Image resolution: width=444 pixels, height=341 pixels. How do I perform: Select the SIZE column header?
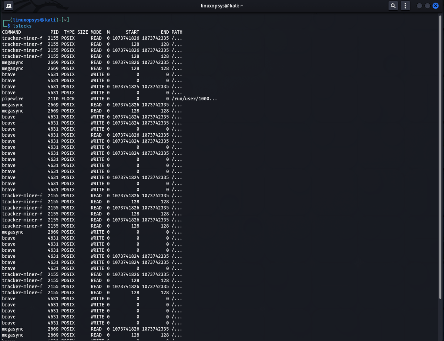(x=83, y=32)
